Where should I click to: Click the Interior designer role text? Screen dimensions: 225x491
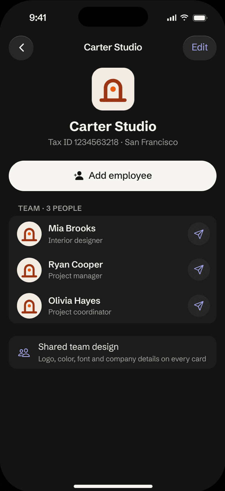click(x=75, y=240)
